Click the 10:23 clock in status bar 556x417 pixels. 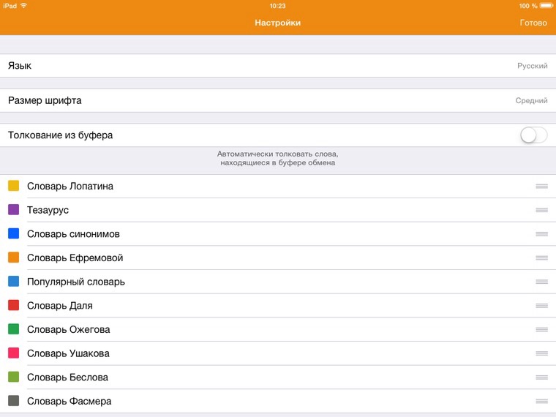click(278, 6)
